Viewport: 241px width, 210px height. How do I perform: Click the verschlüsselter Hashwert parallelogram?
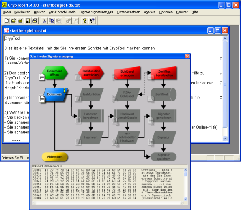click(x=127, y=137)
